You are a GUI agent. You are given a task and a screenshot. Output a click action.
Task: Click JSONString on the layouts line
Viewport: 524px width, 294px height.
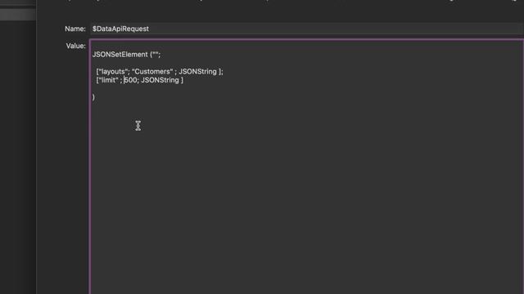click(x=198, y=71)
